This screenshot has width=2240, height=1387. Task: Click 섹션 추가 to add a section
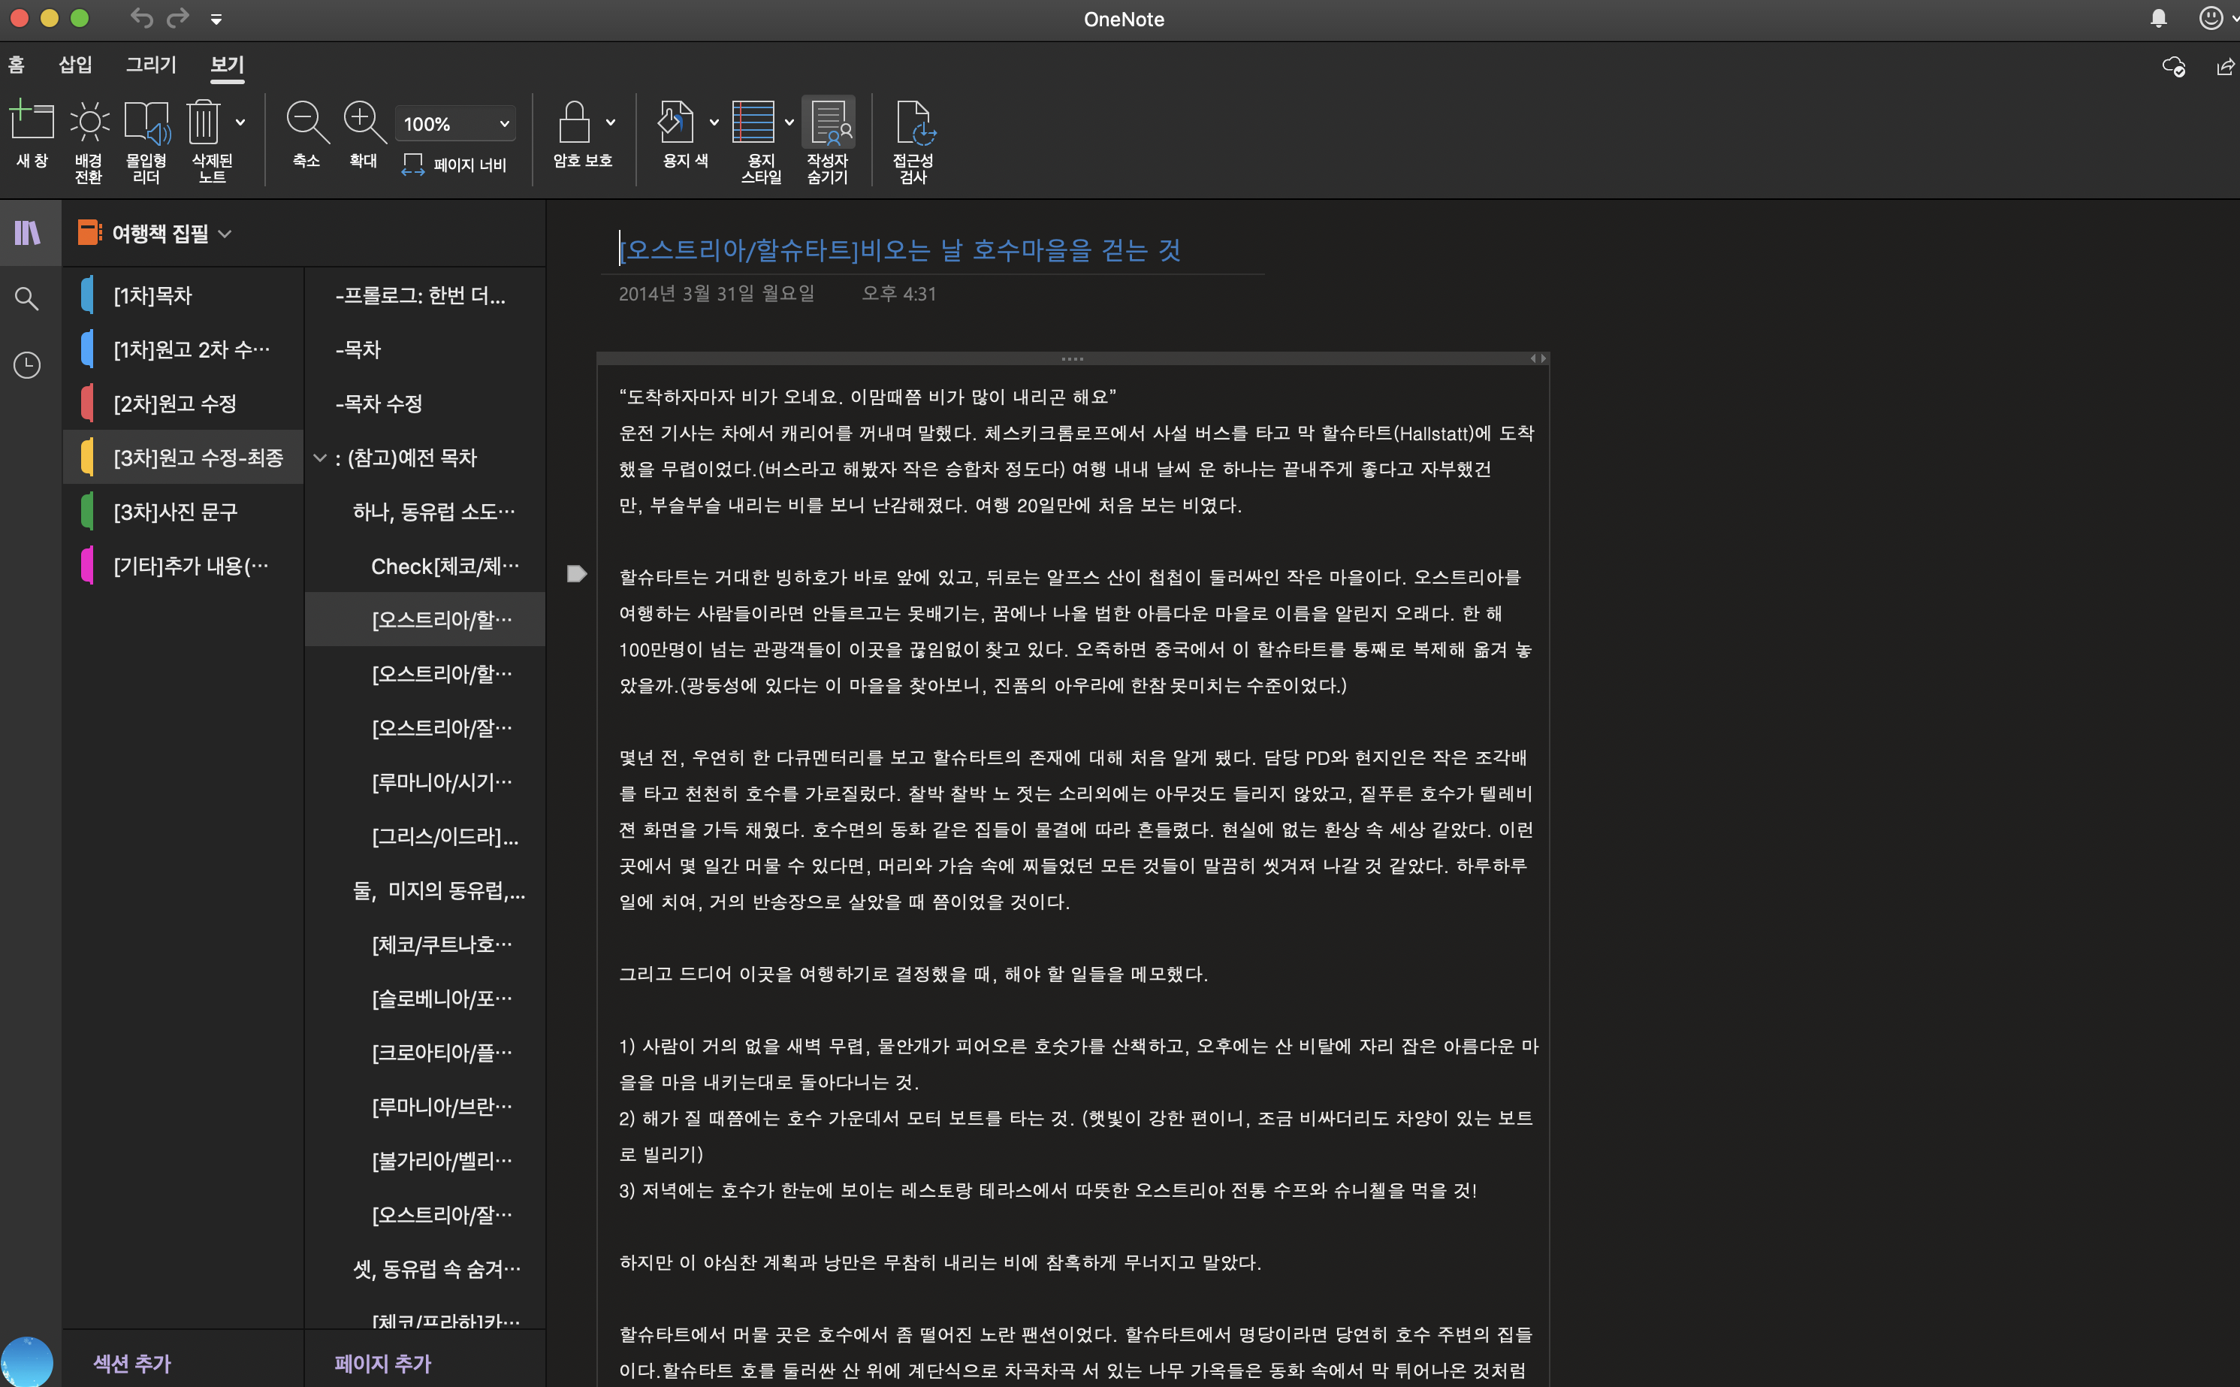click(132, 1363)
